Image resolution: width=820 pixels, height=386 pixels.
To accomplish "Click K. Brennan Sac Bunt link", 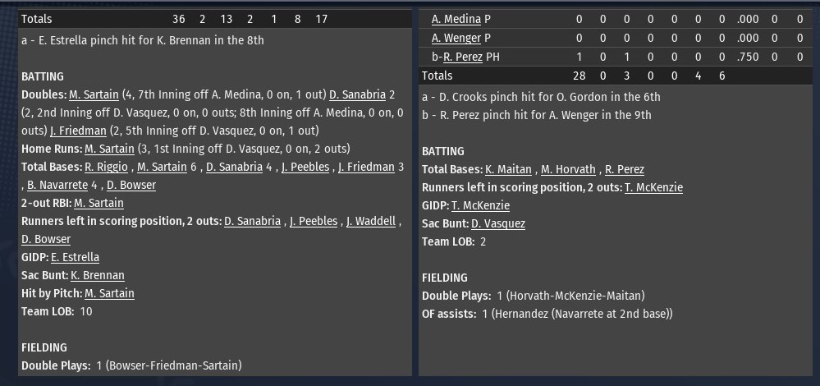I will (98, 276).
